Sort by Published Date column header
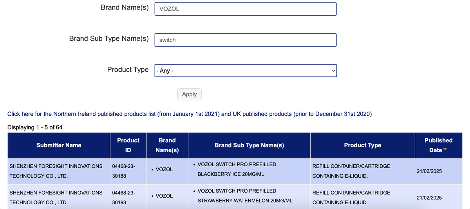 [x=438, y=145]
